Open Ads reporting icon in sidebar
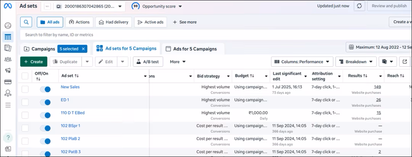Viewport: 412px width, 157px height. click(x=8, y=48)
